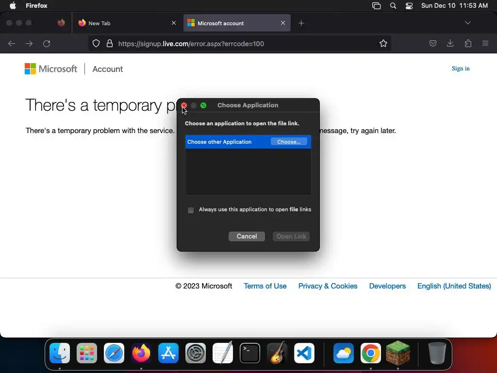Click English (United States) language link
The height and width of the screenshot is (373, 497).
[x=454, y=286]
